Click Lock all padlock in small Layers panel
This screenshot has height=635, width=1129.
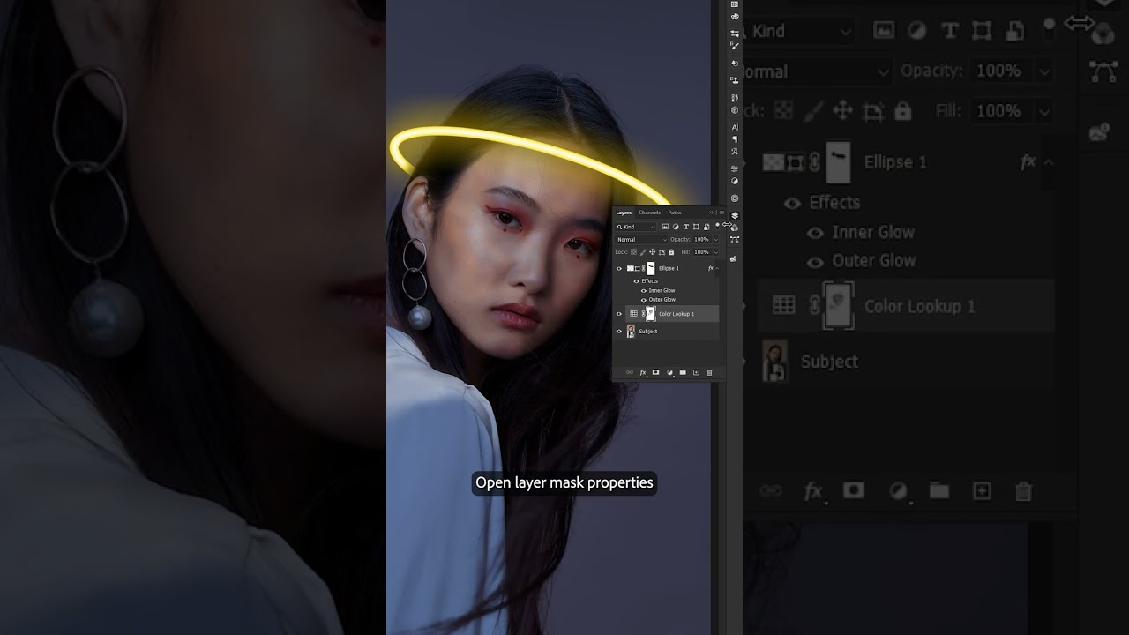pos(671,252)
